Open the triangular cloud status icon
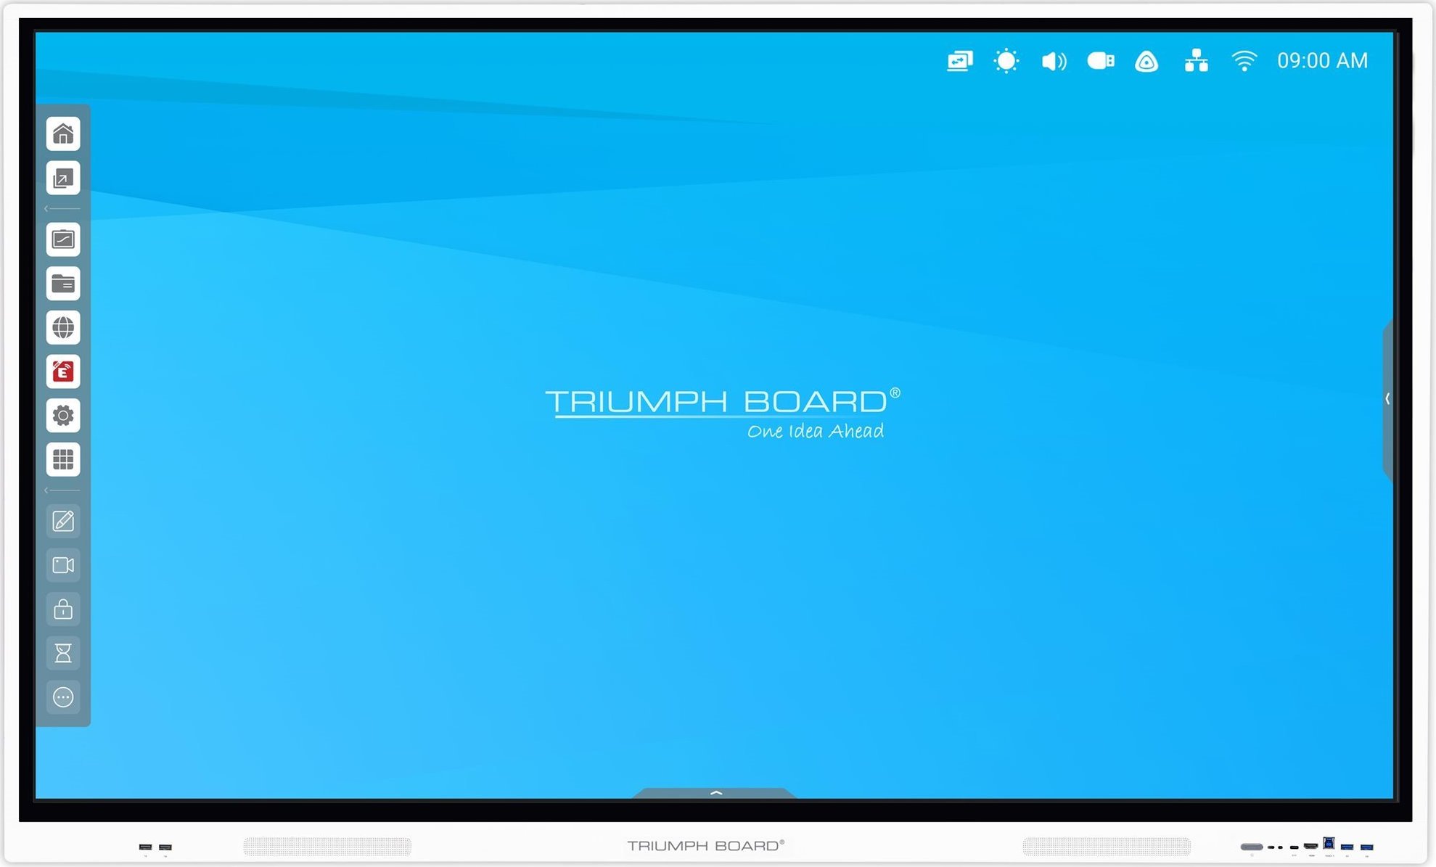This screenshot has height=867, width=1436. tap(1146, 62)
